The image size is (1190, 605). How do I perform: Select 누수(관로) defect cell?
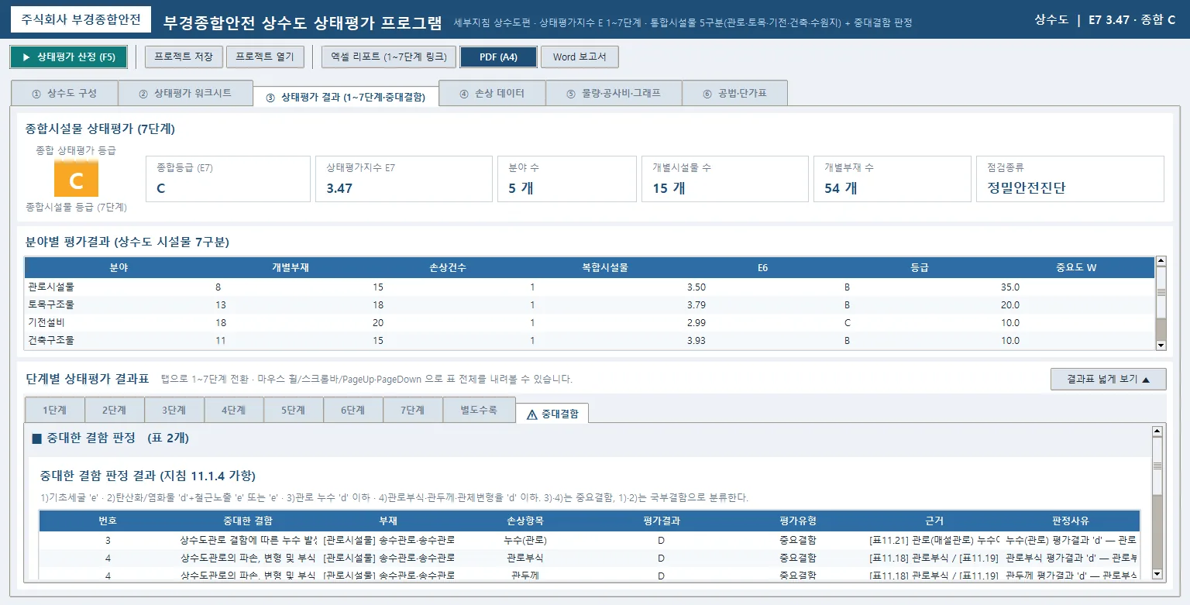click(x=524, y=539)
